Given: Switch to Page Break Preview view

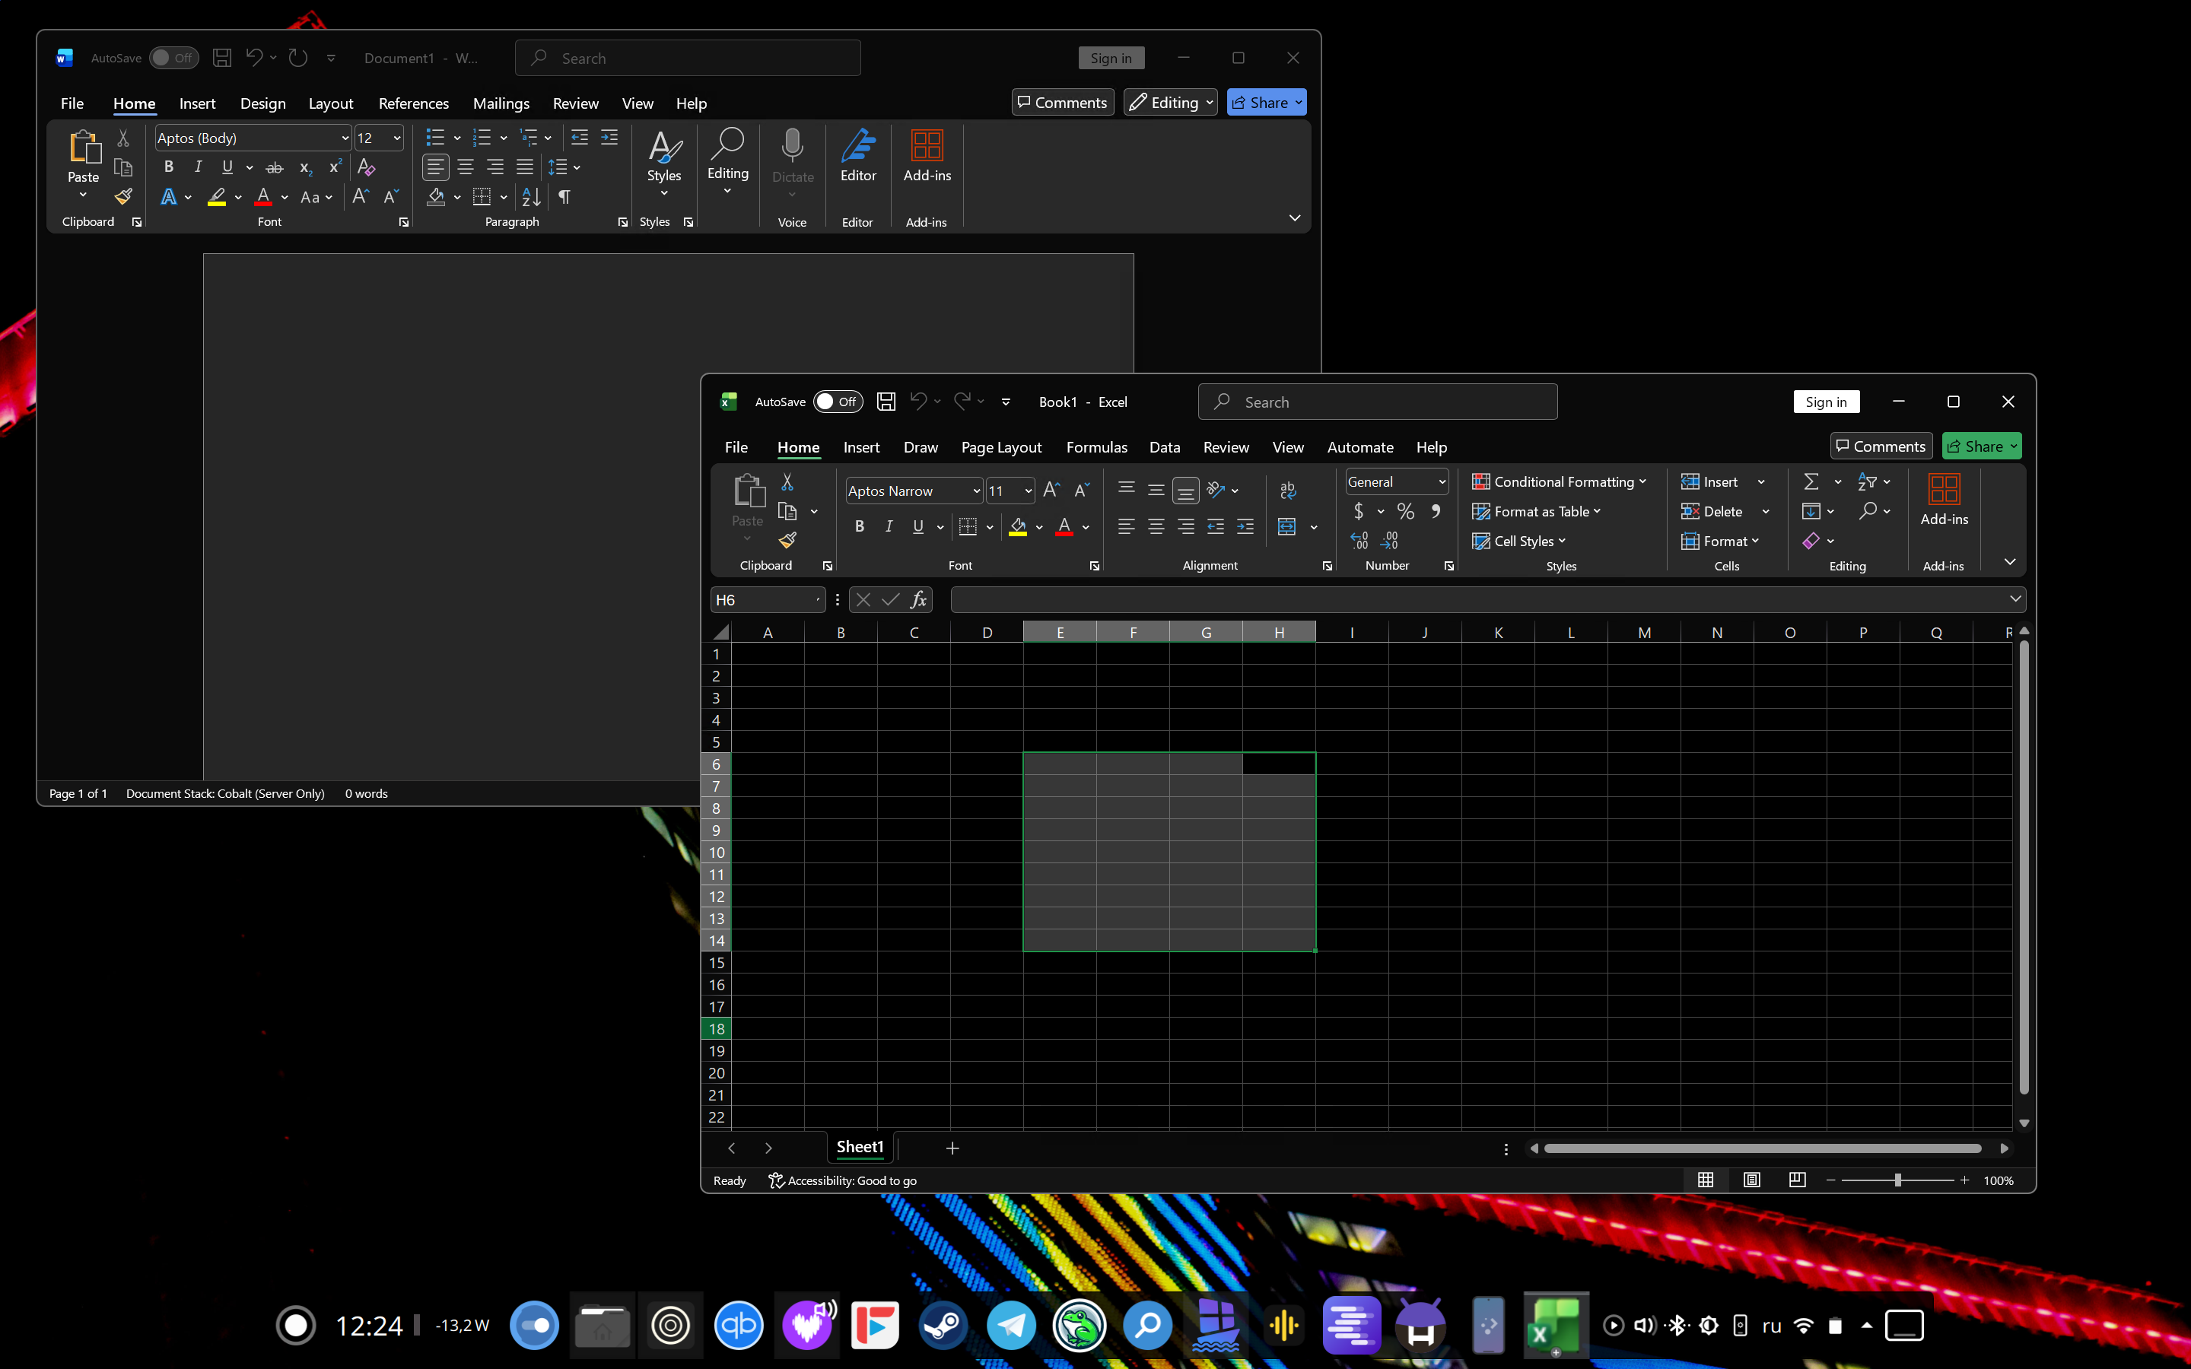Looking at the screenshot, I should pyautogui.click(x=1797, y=1180).
